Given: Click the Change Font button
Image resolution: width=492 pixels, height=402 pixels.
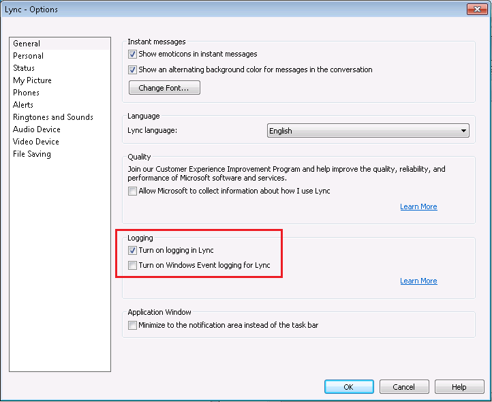Looking at the screenshot, I should coord(164,88).
